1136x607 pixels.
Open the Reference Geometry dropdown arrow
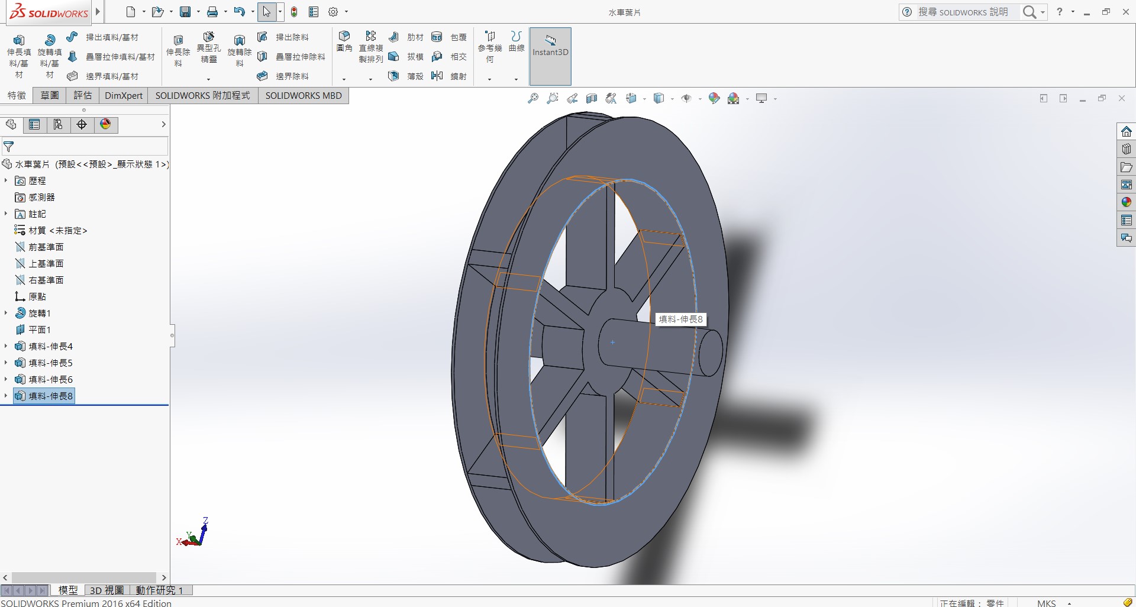(x=490, y=79)
